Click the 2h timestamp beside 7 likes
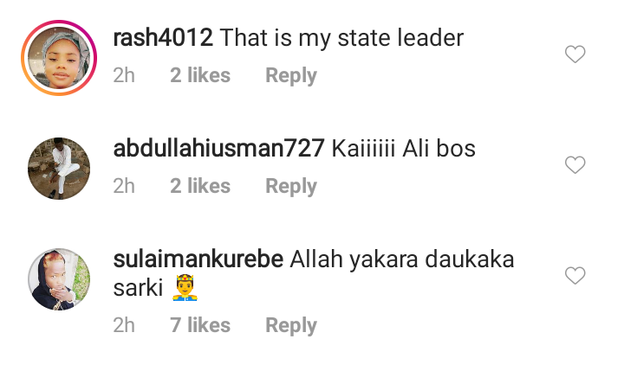This screenshot has height=371, width=624. point(124,325)
